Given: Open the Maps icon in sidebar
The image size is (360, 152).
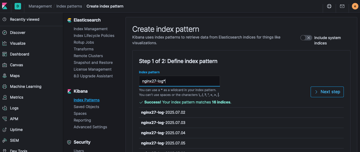Looking at the screenshot, I should [5, 76].
